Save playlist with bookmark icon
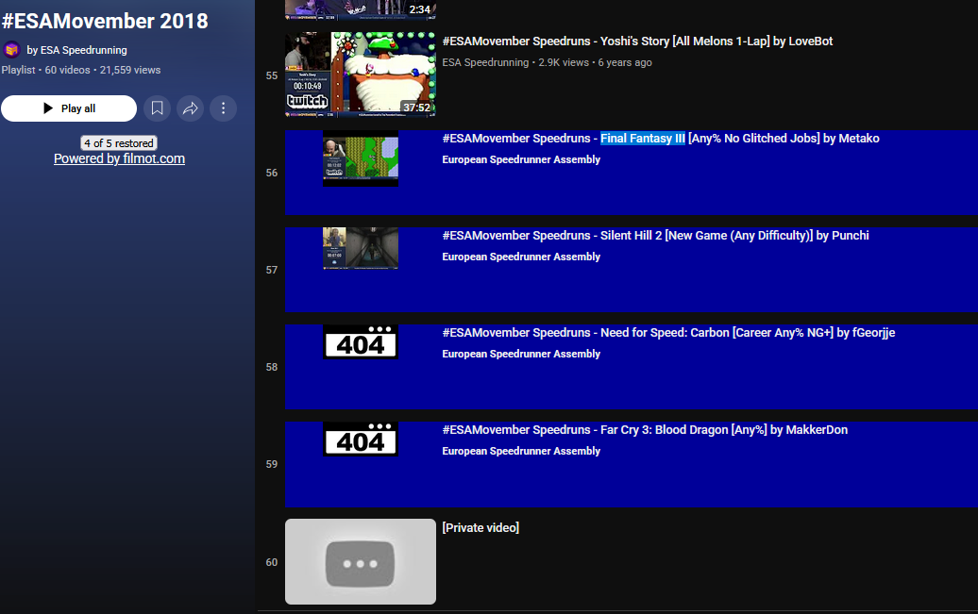978x614 pixels. (157, 108)
